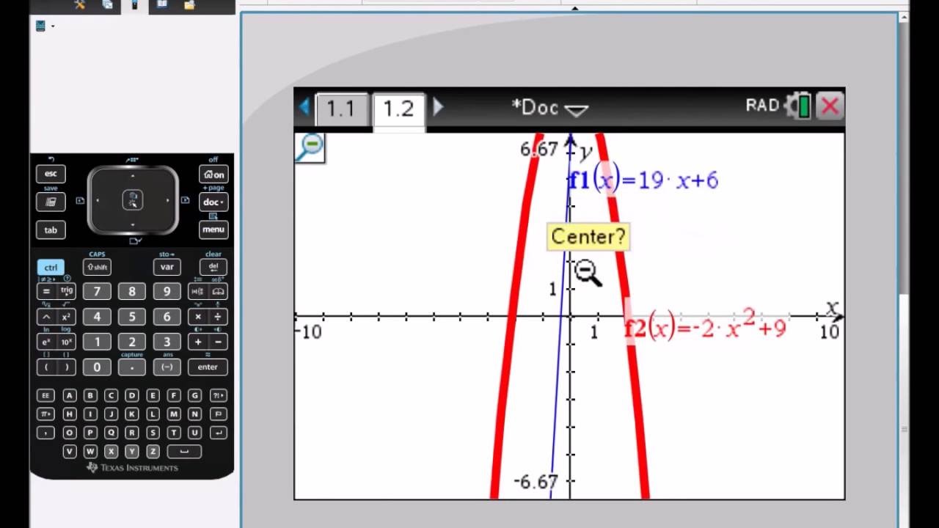The width and height of the screenshot is (939, 528).
Task: Click the home on key
Action: [213, 175]
